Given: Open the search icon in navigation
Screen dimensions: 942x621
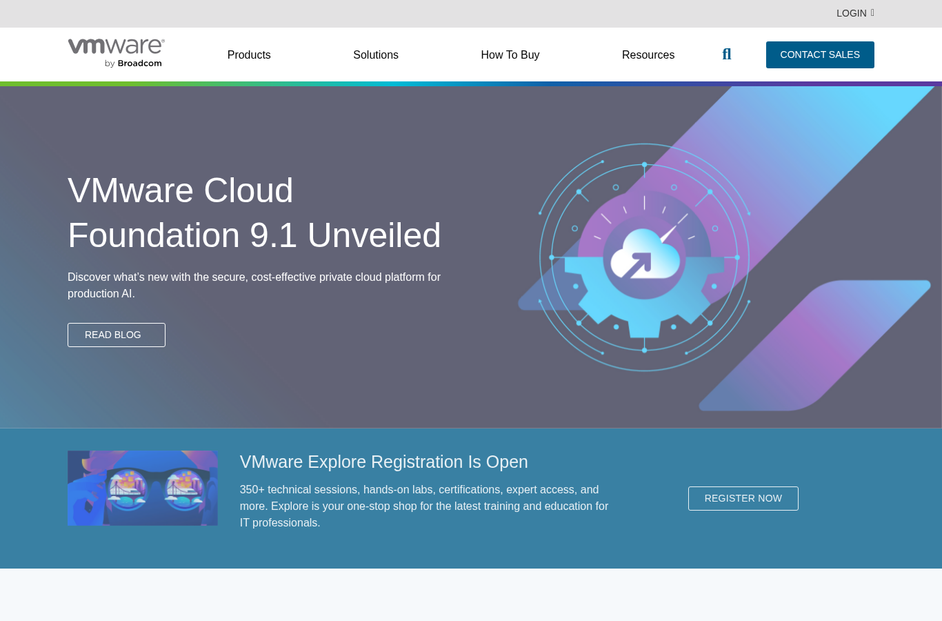Looking at the screenshot, I should pos(727,55).
